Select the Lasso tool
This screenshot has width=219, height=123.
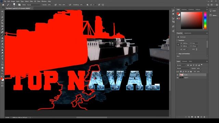point(2,17)
